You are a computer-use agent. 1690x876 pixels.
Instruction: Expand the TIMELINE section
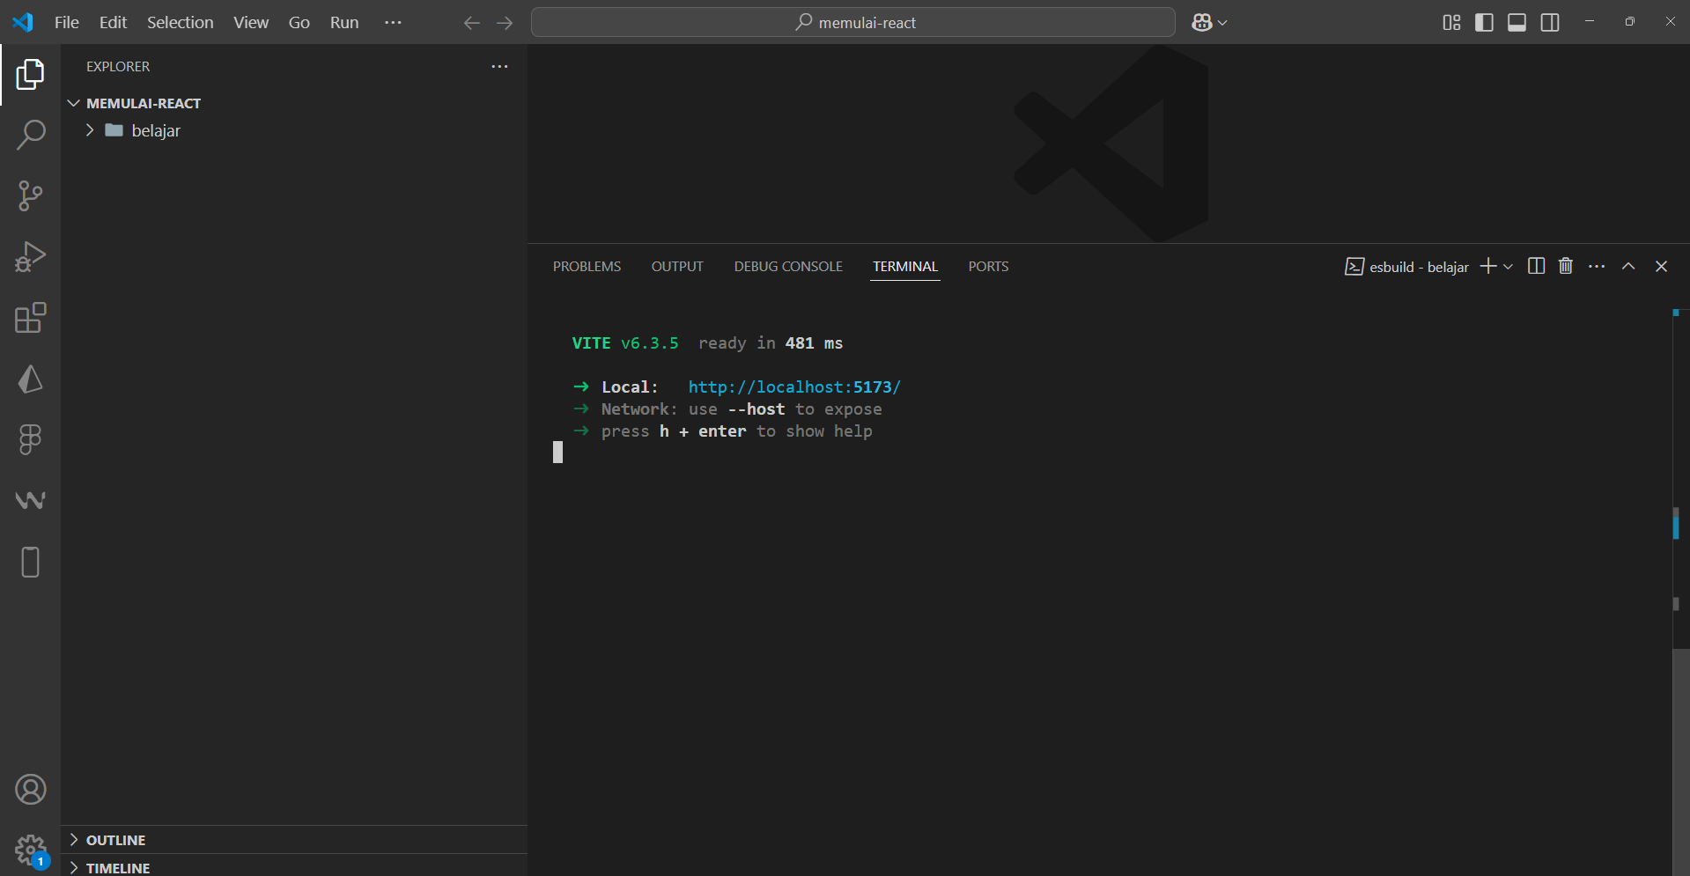[74, 868]
